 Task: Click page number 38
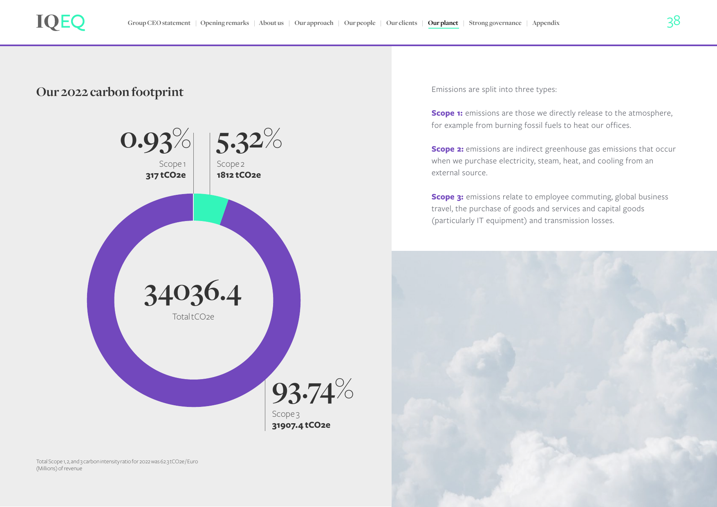coord(673,21)
